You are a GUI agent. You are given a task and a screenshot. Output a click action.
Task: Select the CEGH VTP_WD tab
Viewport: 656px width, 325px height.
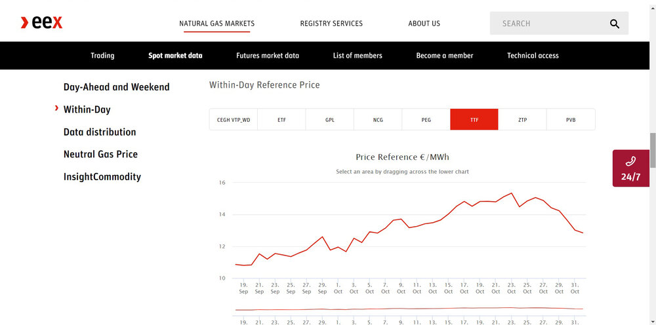click(x=234, y=120)
